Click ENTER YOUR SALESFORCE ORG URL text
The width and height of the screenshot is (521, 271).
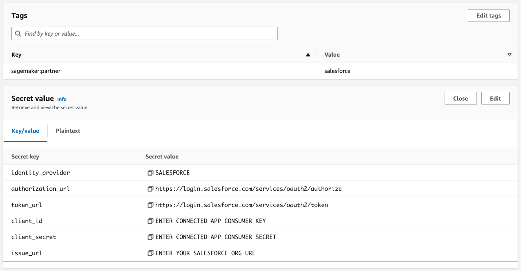(205, 253)
